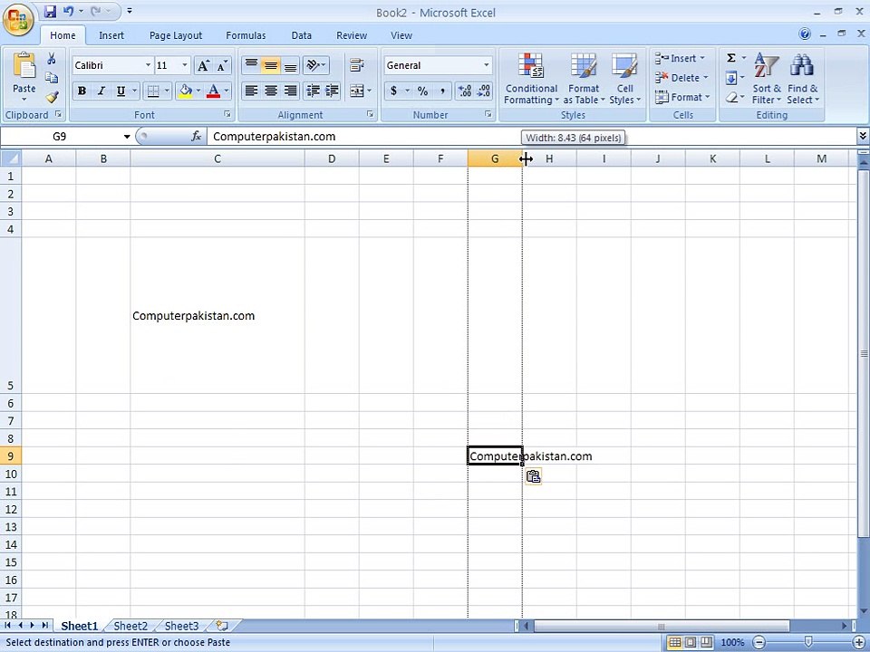This screenshot has height=652, width=870.
Task: Click the Insert Function fx icon
Action: [196, 137]
